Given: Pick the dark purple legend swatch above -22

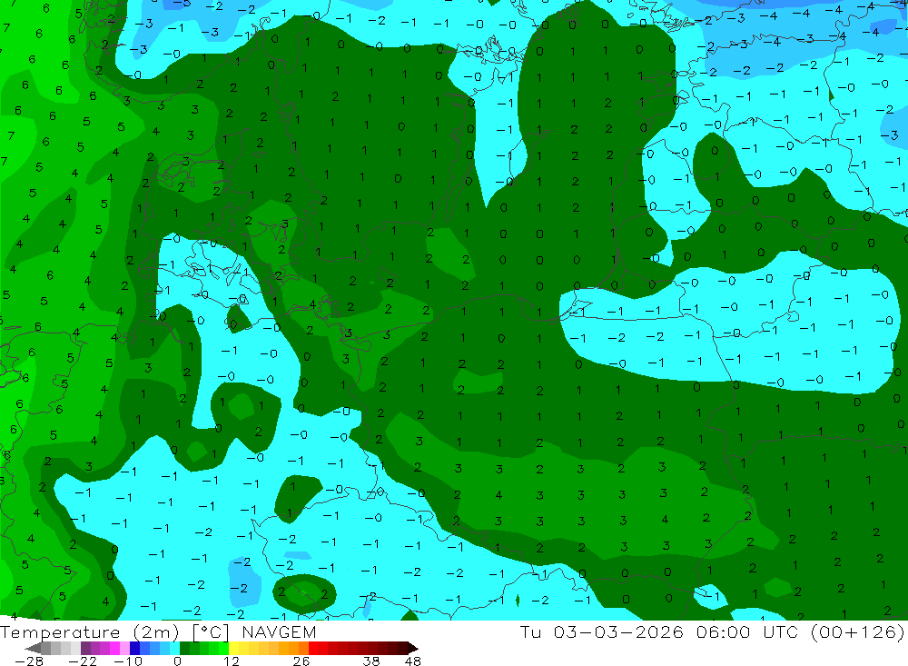Looking at the screenshot, I should click(85, 648).
